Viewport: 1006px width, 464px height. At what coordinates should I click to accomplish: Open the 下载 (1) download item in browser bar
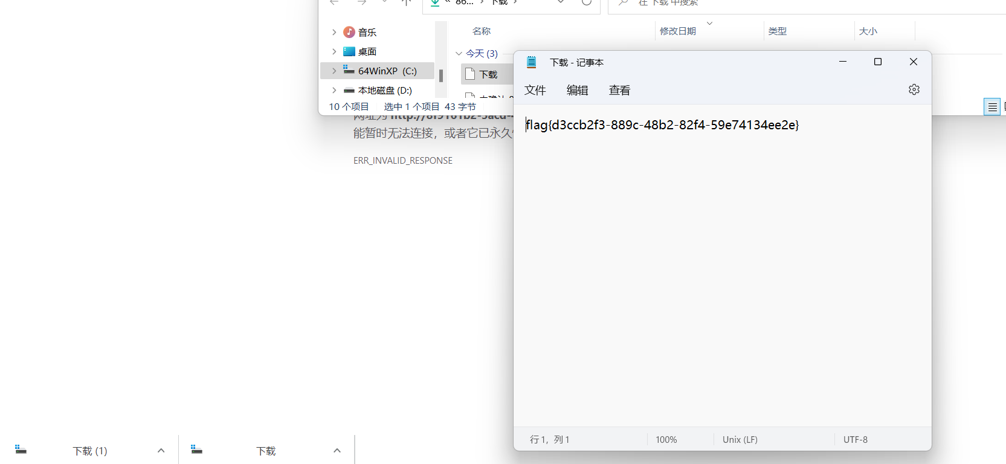coord(90,451)
